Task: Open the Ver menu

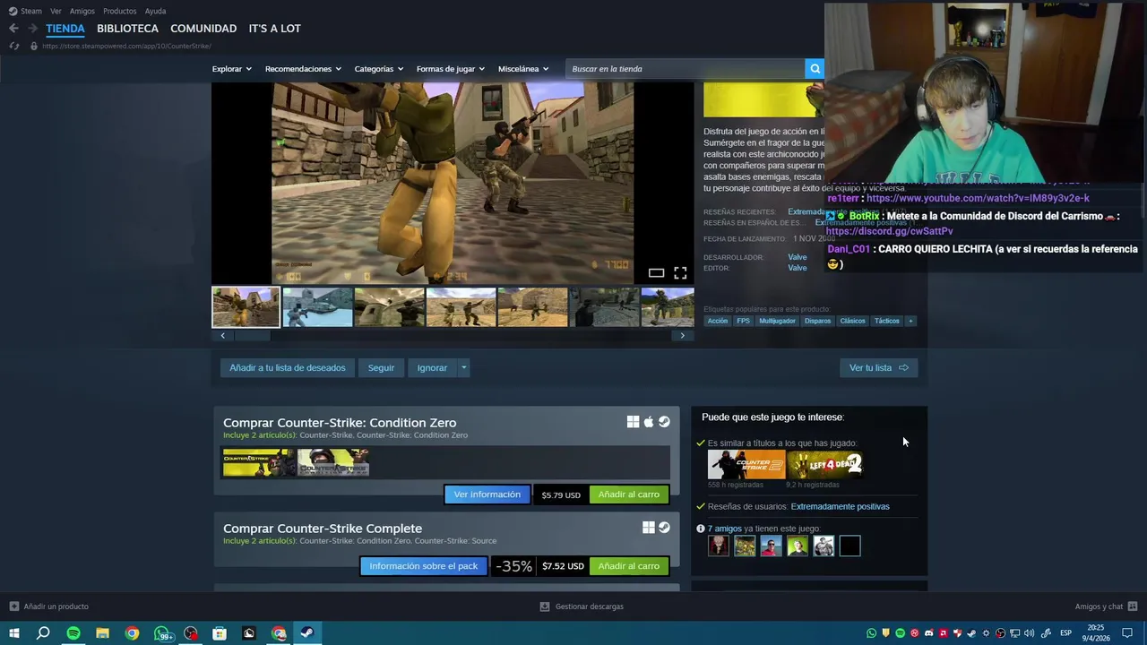Action: click(x=56, y=11)
